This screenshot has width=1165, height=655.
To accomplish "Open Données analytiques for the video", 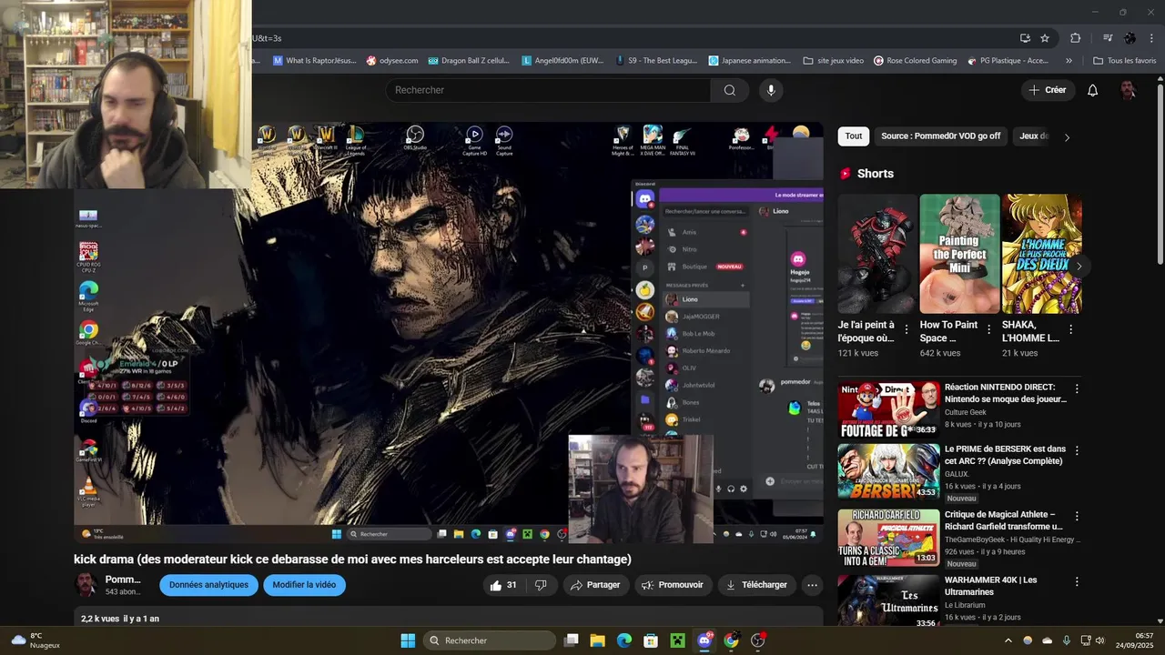I will point(208,585).
